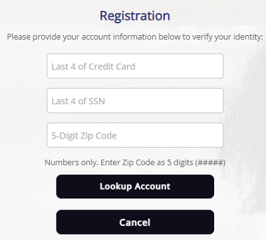Screen dimensions: 266x240
Task: Submit the form with Lookup Account
Action: coord(135,186)
